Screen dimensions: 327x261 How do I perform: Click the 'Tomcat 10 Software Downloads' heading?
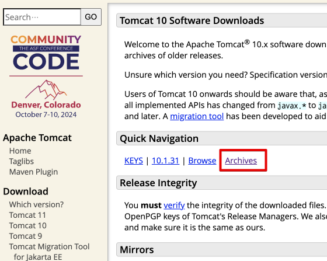[x=192, y=20]
